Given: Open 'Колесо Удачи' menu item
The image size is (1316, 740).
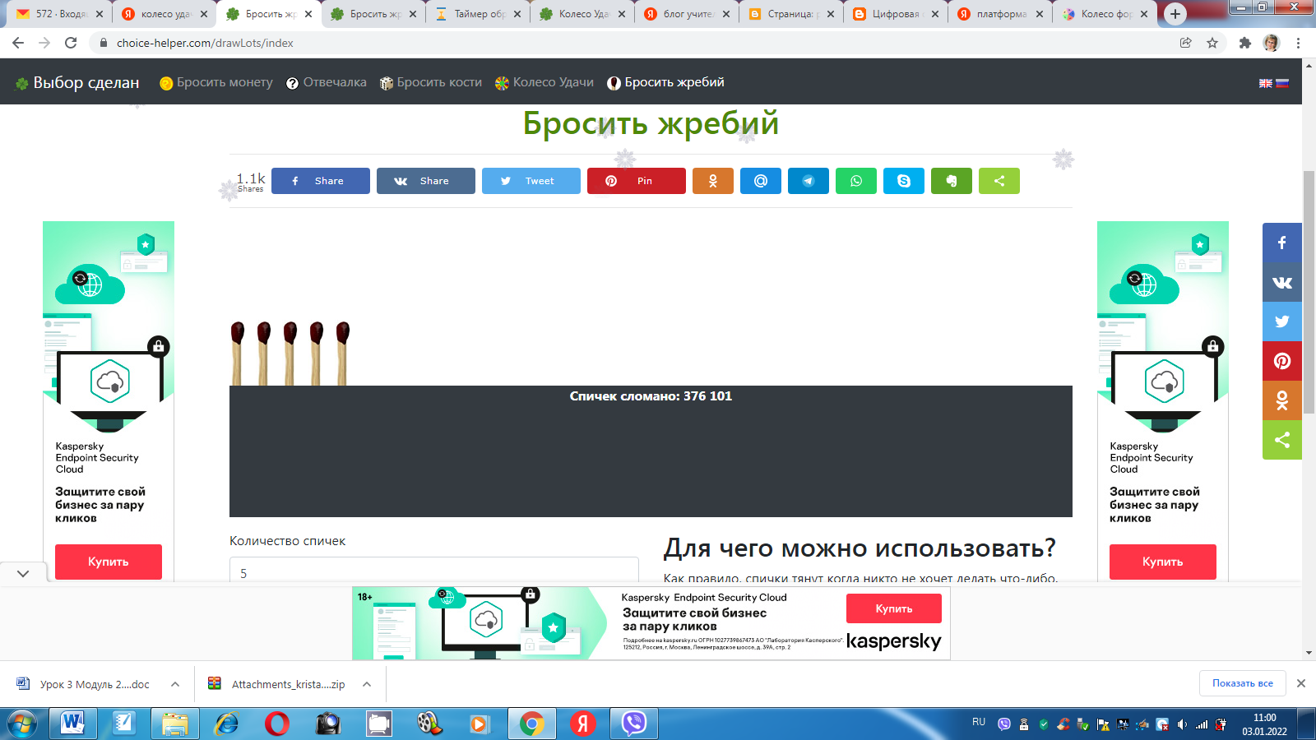Looking at the screenshot, I should (544, 82).
